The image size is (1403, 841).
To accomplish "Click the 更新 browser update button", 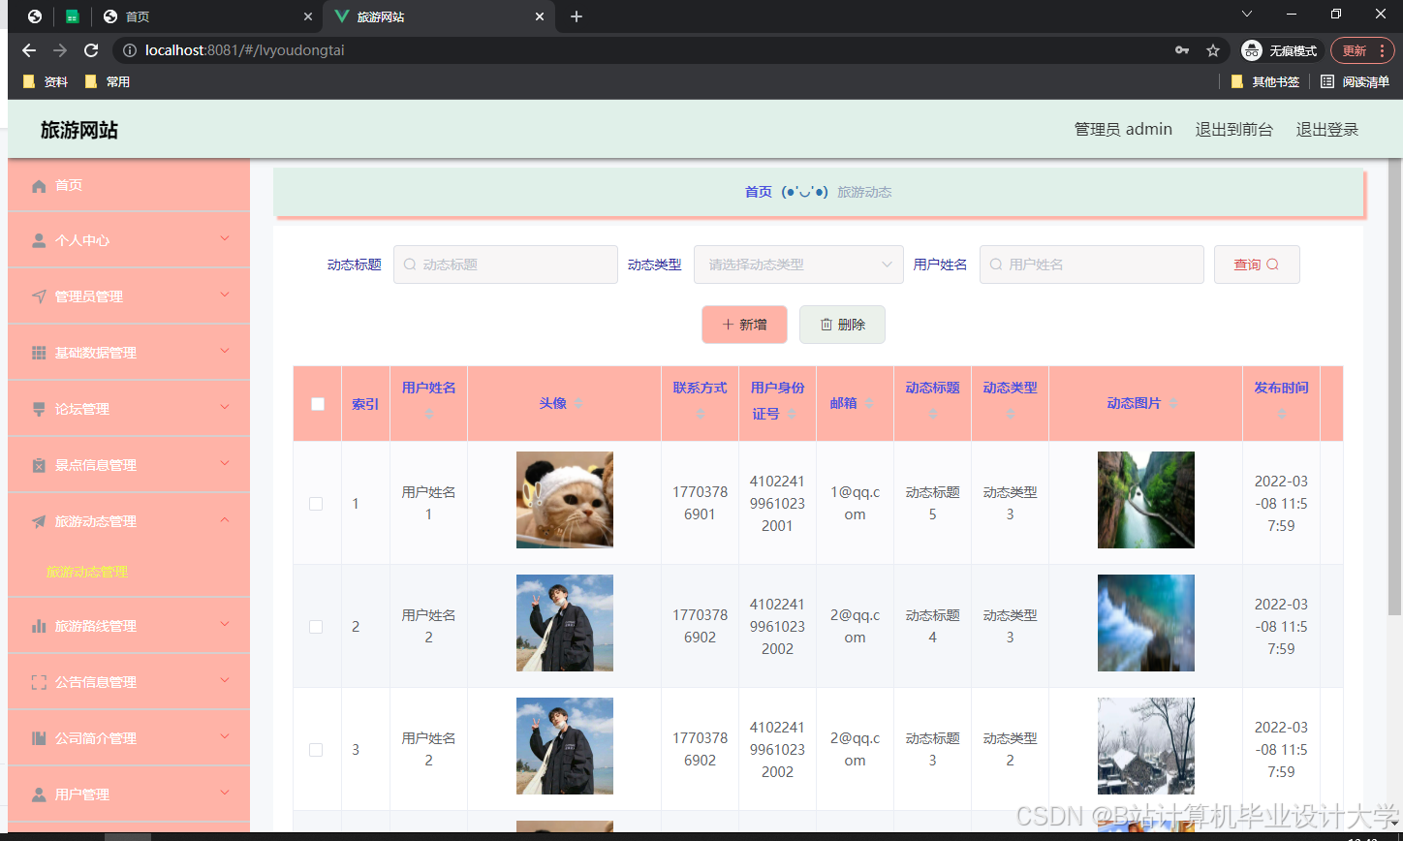I will point(1362,50).
